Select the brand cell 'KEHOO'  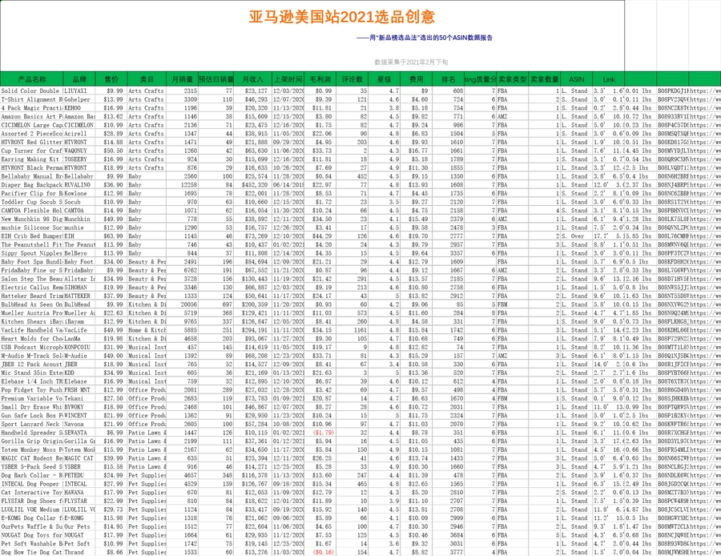[79, 108]
